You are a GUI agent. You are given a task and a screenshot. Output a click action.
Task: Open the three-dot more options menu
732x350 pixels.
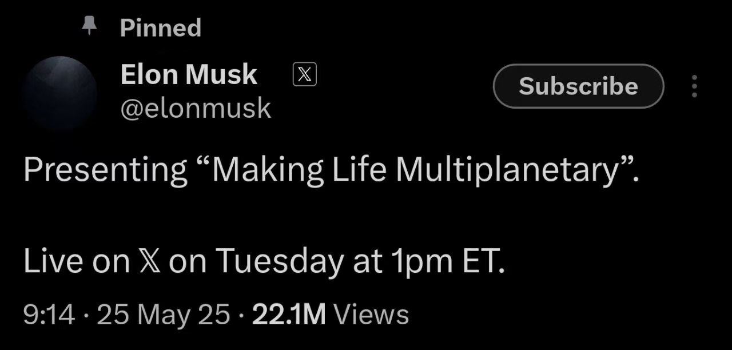click(694, 86)
